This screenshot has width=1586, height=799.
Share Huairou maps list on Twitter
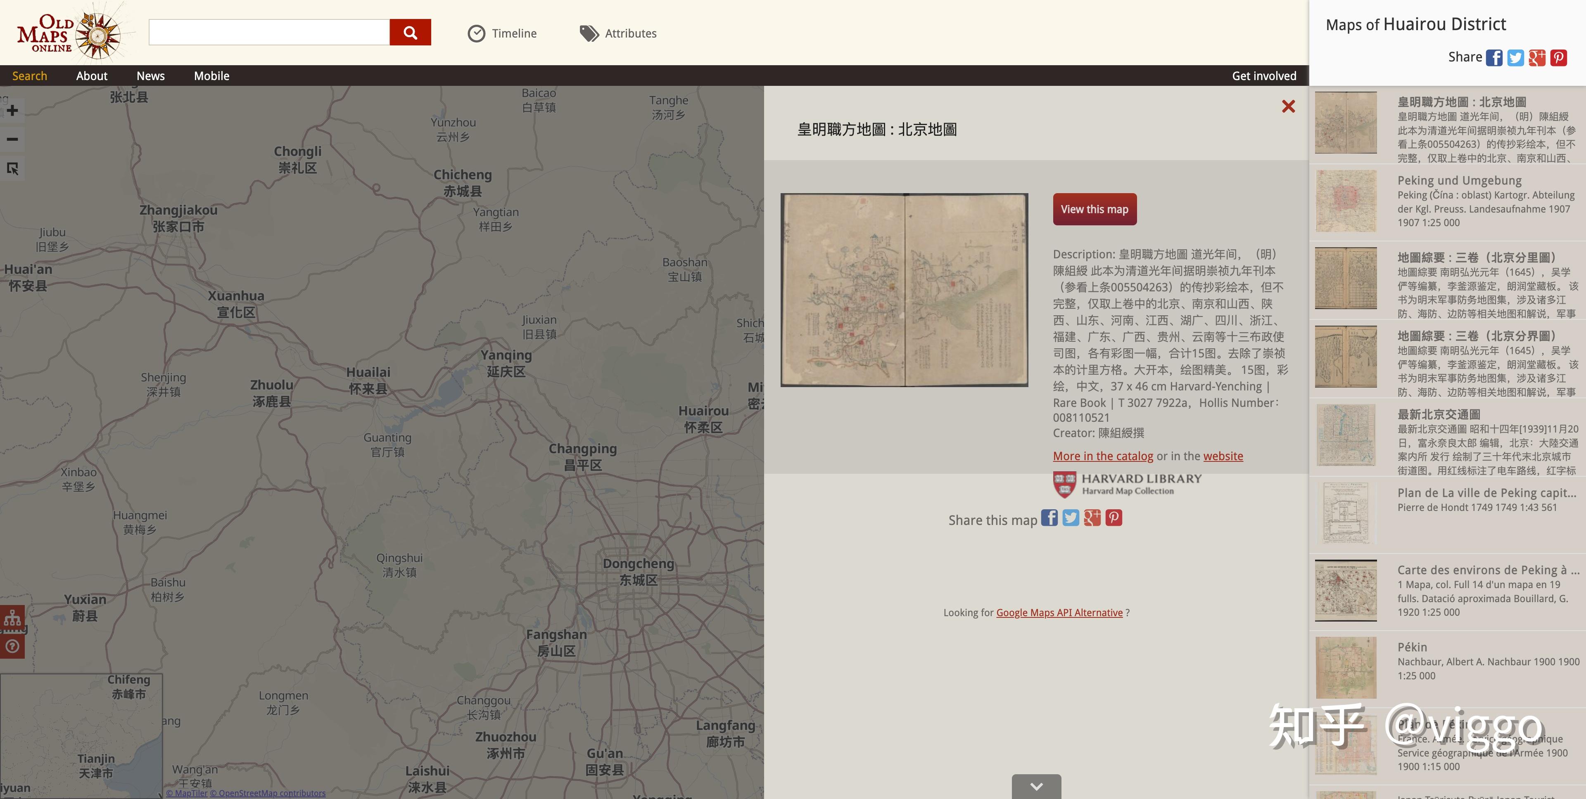(x=1515, y=58)
